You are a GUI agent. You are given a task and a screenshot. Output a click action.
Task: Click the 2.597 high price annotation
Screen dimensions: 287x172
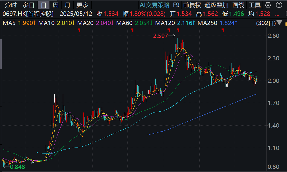pos(160,36)
